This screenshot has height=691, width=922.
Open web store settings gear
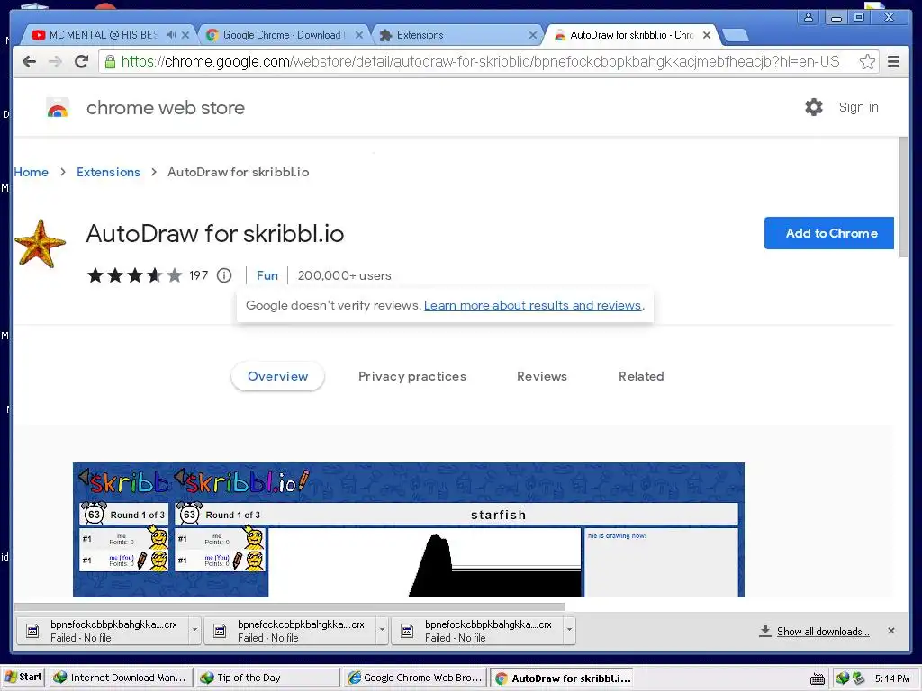[x=814, y=107]
